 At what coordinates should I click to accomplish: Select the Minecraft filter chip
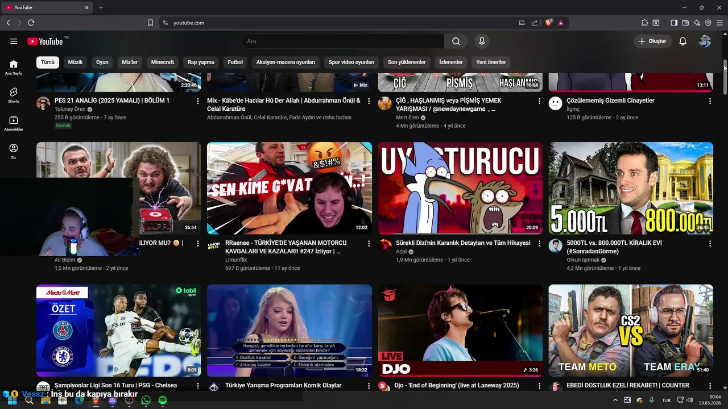[163, 62]
